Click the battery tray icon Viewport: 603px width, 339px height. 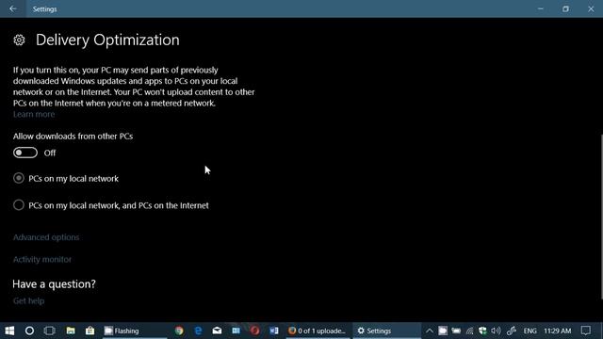pyautogui.click(x=456, y=331)
